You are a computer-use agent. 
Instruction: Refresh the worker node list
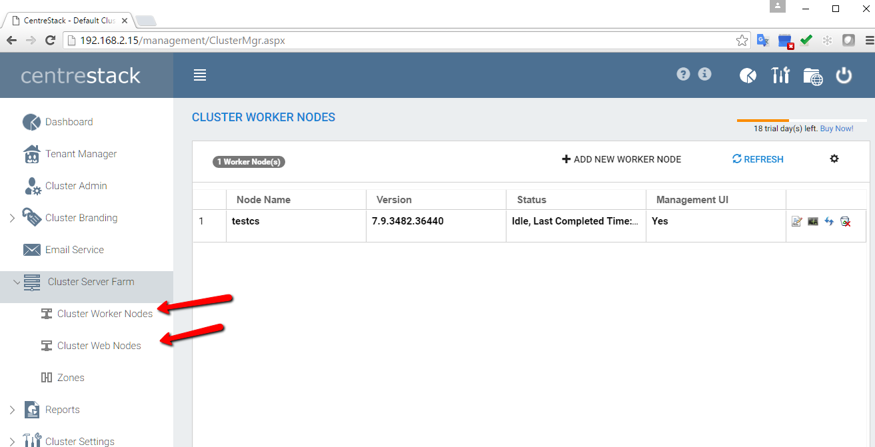tap(758, 159)
